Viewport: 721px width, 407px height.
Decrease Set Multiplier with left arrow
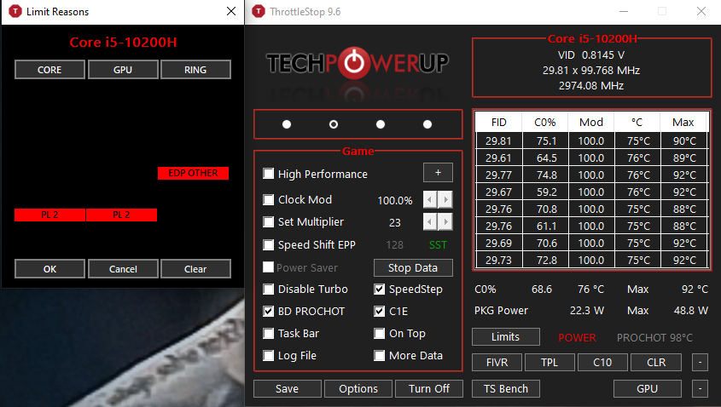coord(430,222)
